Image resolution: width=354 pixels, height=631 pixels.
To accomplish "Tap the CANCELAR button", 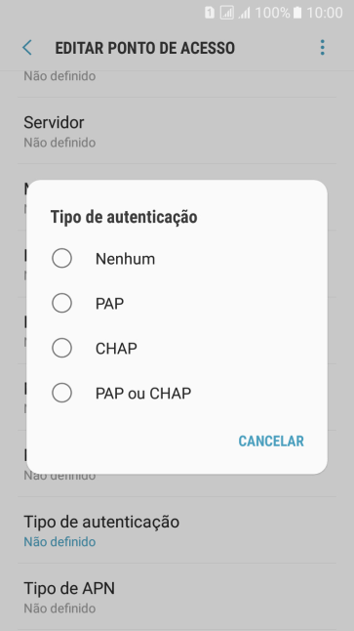I will pyautogui.click(x=271, y=442).
